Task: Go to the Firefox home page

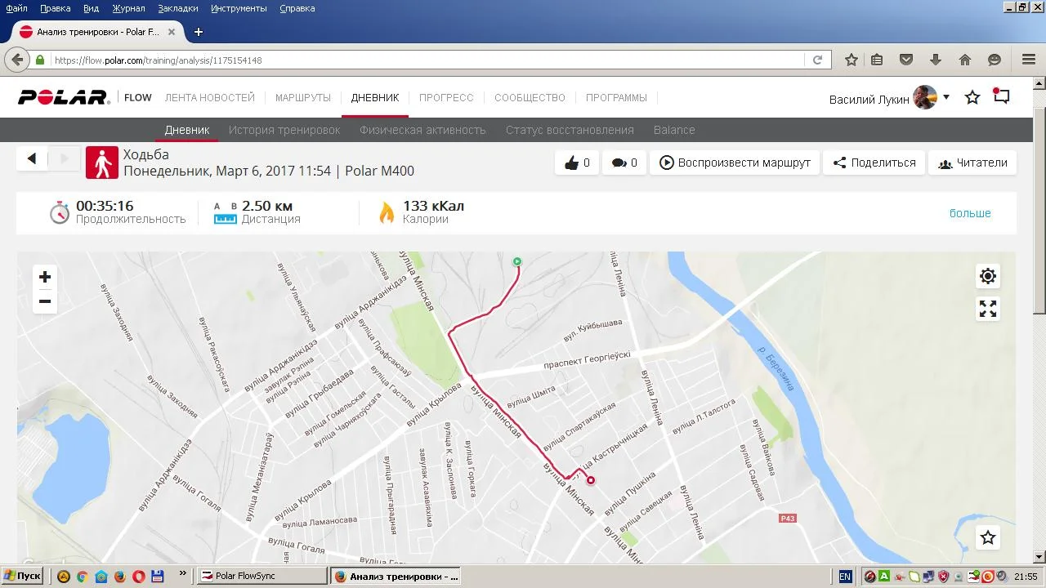Action: [x=965, y=60]
